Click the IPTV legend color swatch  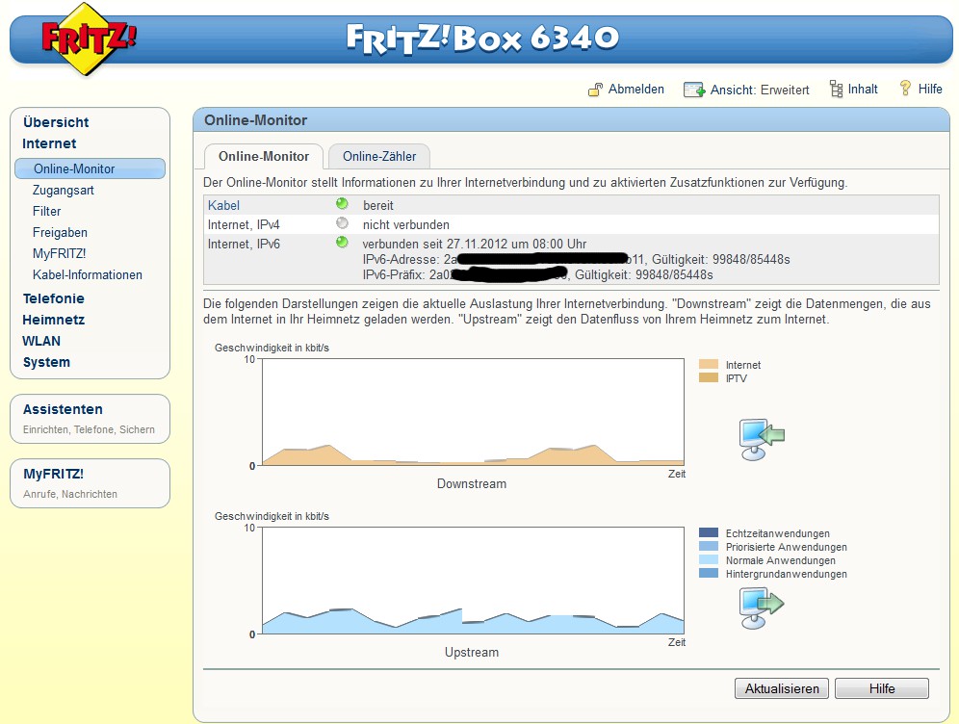pos(709,378)
